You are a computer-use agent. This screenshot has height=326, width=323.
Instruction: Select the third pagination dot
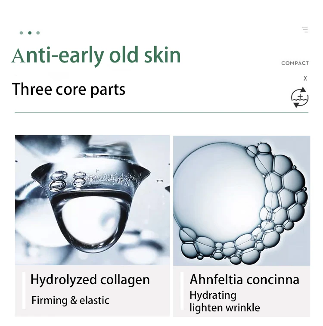click(x=38, y=33)
